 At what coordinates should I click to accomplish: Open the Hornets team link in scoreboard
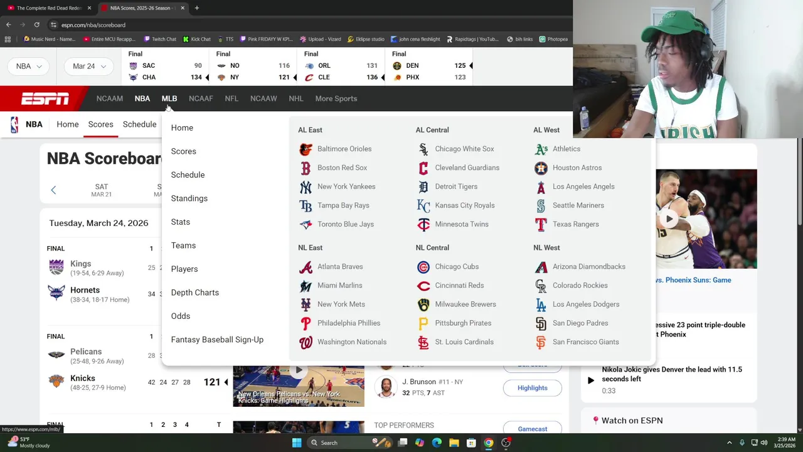coord(85,290)
